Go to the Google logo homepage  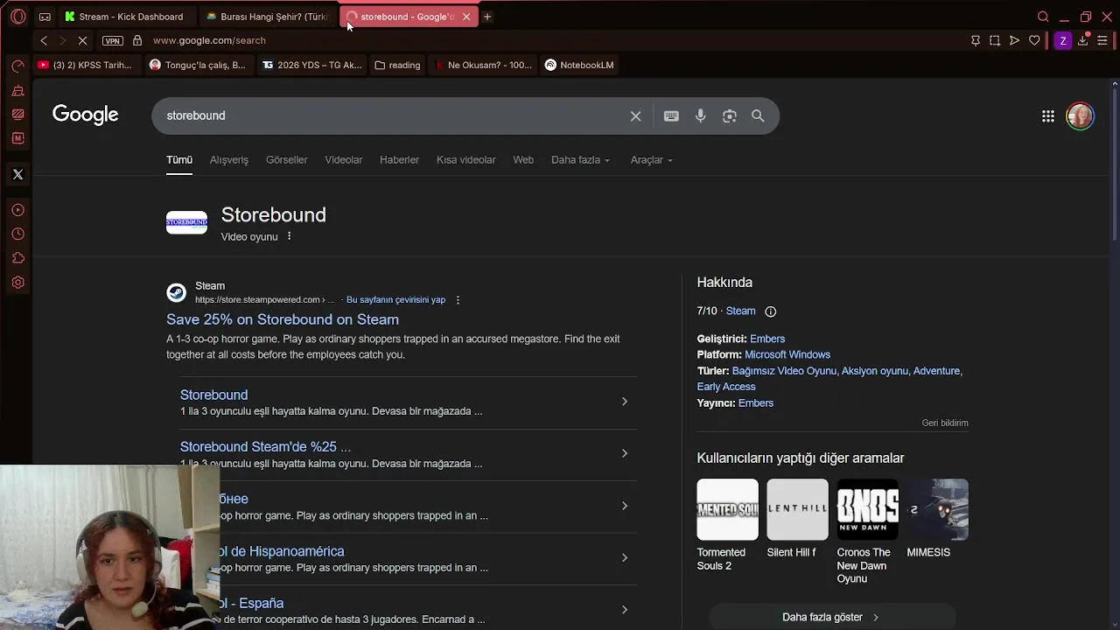tap(86, 115)
